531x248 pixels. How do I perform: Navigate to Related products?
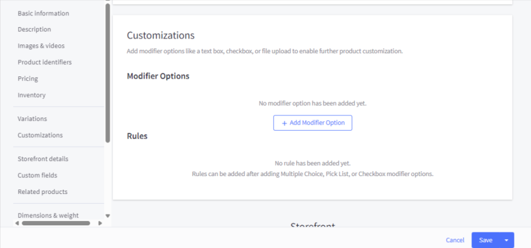point(42,192)
